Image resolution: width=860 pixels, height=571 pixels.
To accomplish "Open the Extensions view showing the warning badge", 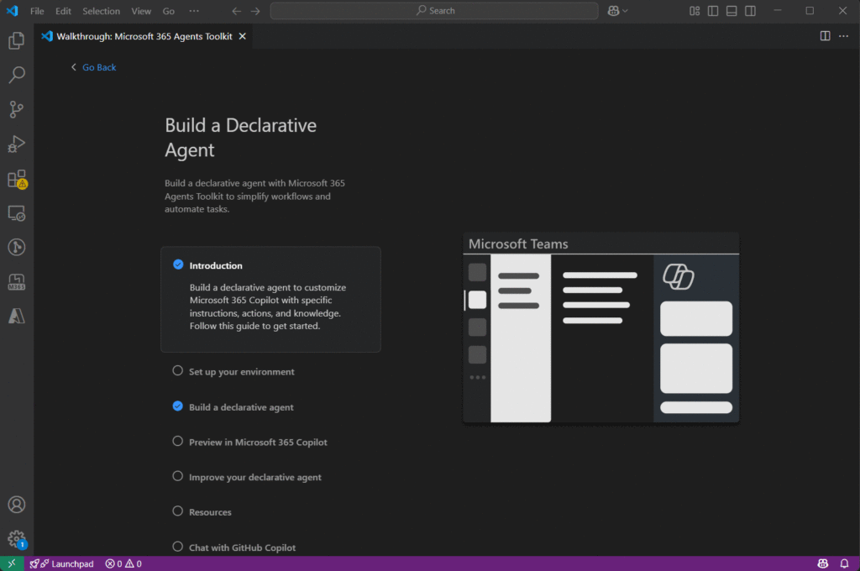I will 17,178.
